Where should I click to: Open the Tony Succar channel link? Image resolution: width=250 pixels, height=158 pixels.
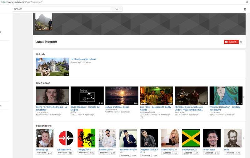point(209,150)
